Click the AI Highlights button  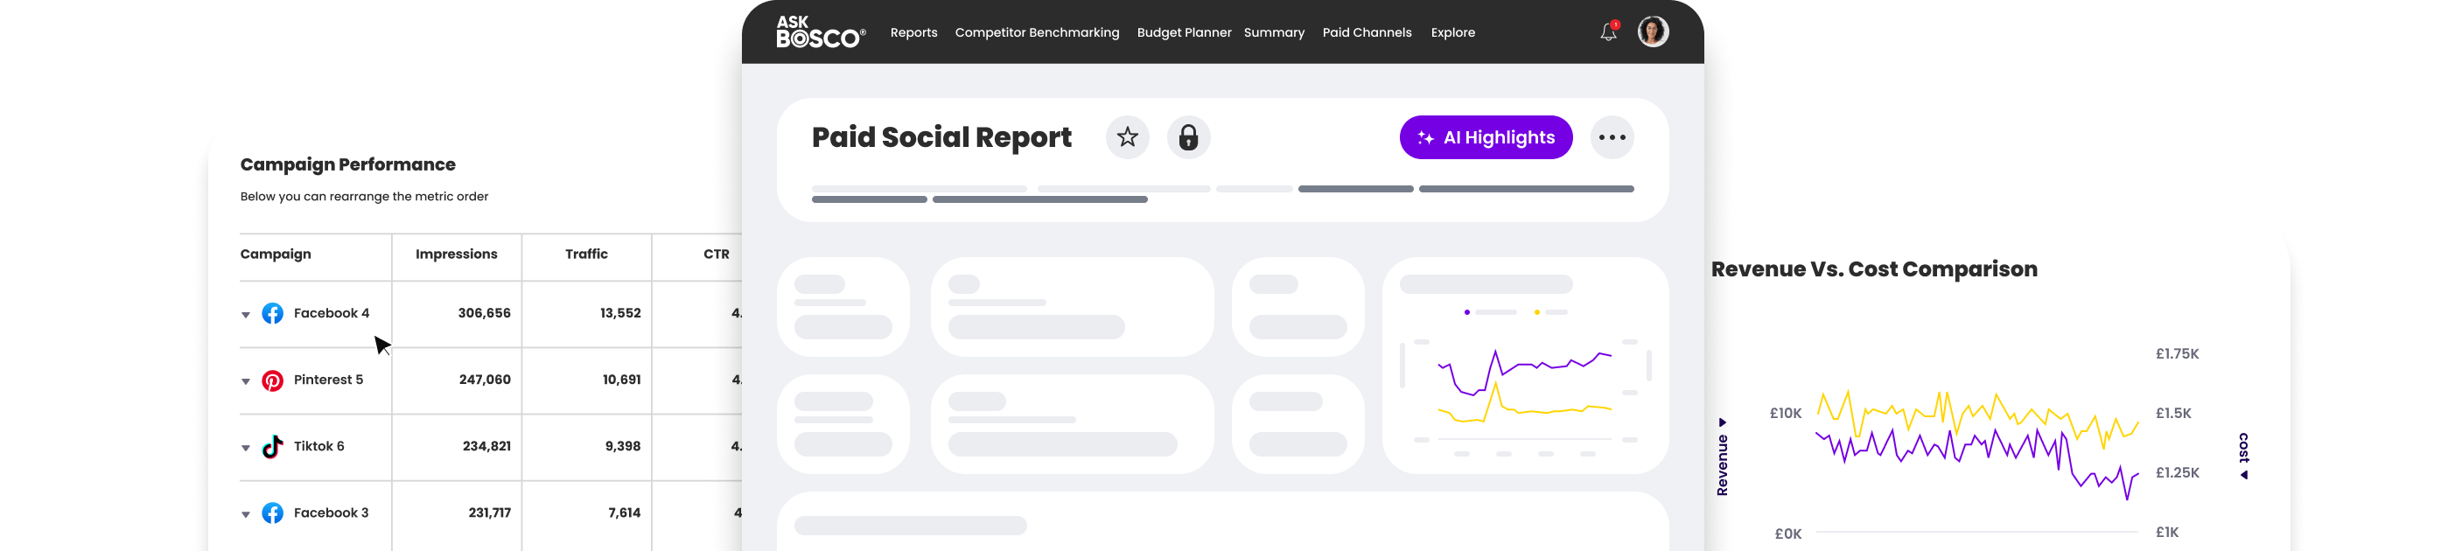click(1486, 138)
